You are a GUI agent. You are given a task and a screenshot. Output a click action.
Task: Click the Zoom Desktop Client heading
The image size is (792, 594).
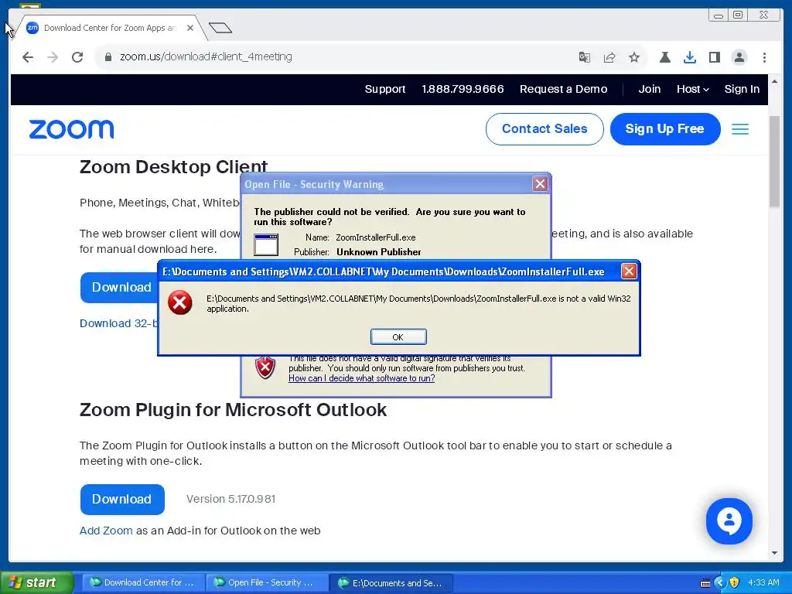[x=173, y=166]
